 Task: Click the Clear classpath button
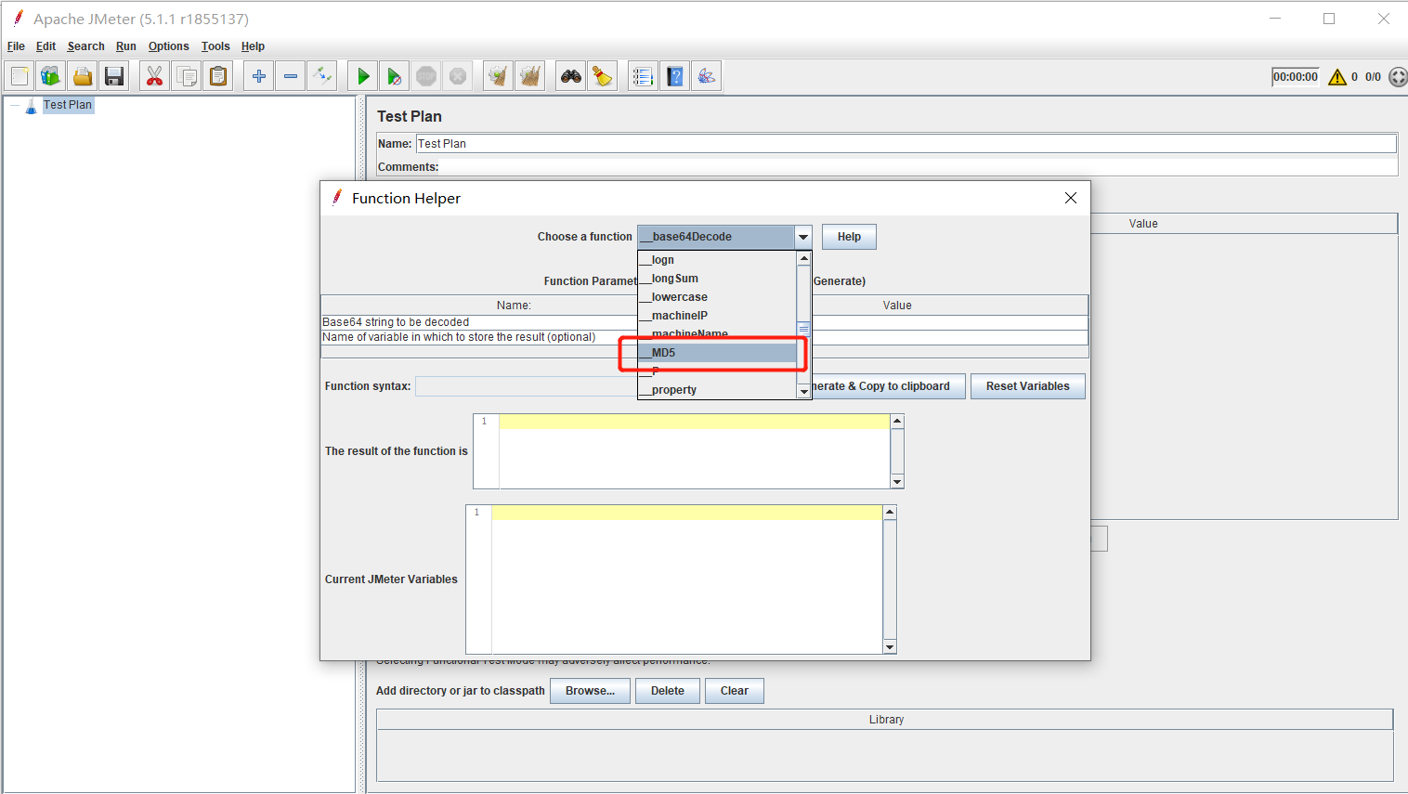pyautogui.click(x=735, y=691)
